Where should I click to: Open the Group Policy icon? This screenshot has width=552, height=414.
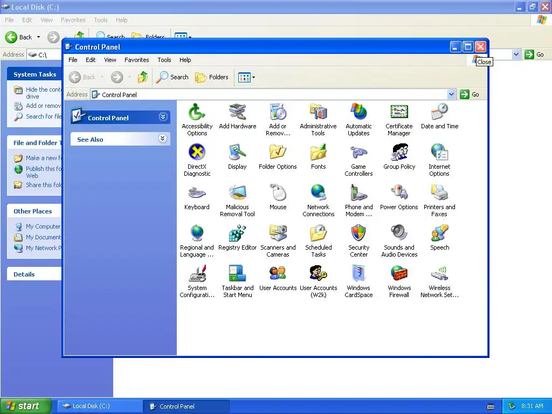pos(399,153)
